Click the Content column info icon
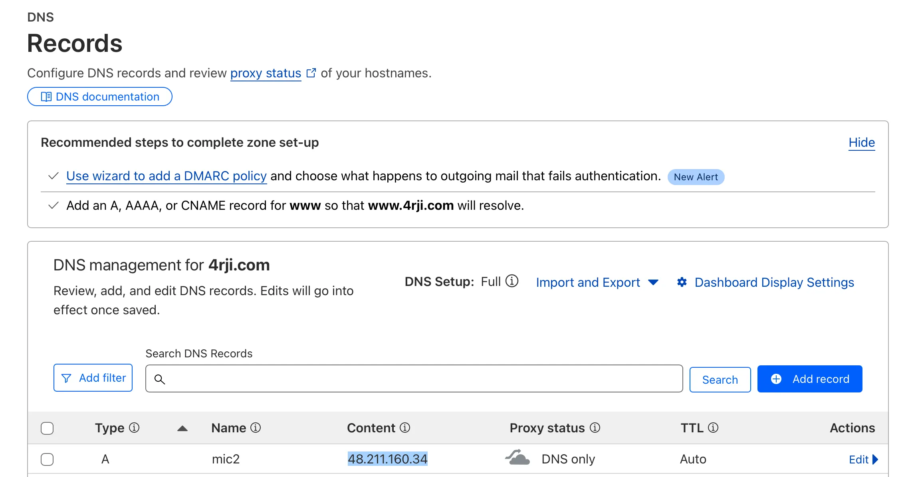 pyautogui.click(x=405, y=428)
